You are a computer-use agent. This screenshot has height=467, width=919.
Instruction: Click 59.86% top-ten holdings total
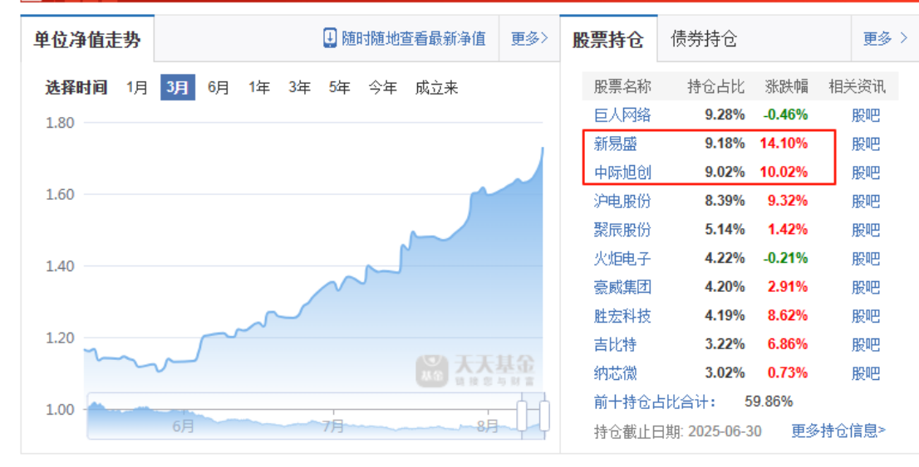point(769,401)
